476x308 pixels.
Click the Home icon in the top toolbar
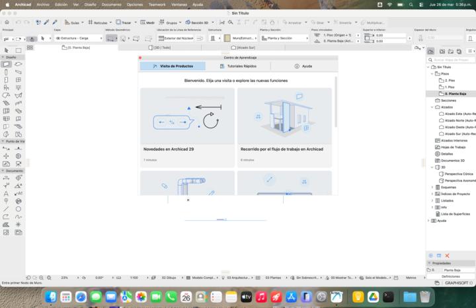(x=7, y=22)
